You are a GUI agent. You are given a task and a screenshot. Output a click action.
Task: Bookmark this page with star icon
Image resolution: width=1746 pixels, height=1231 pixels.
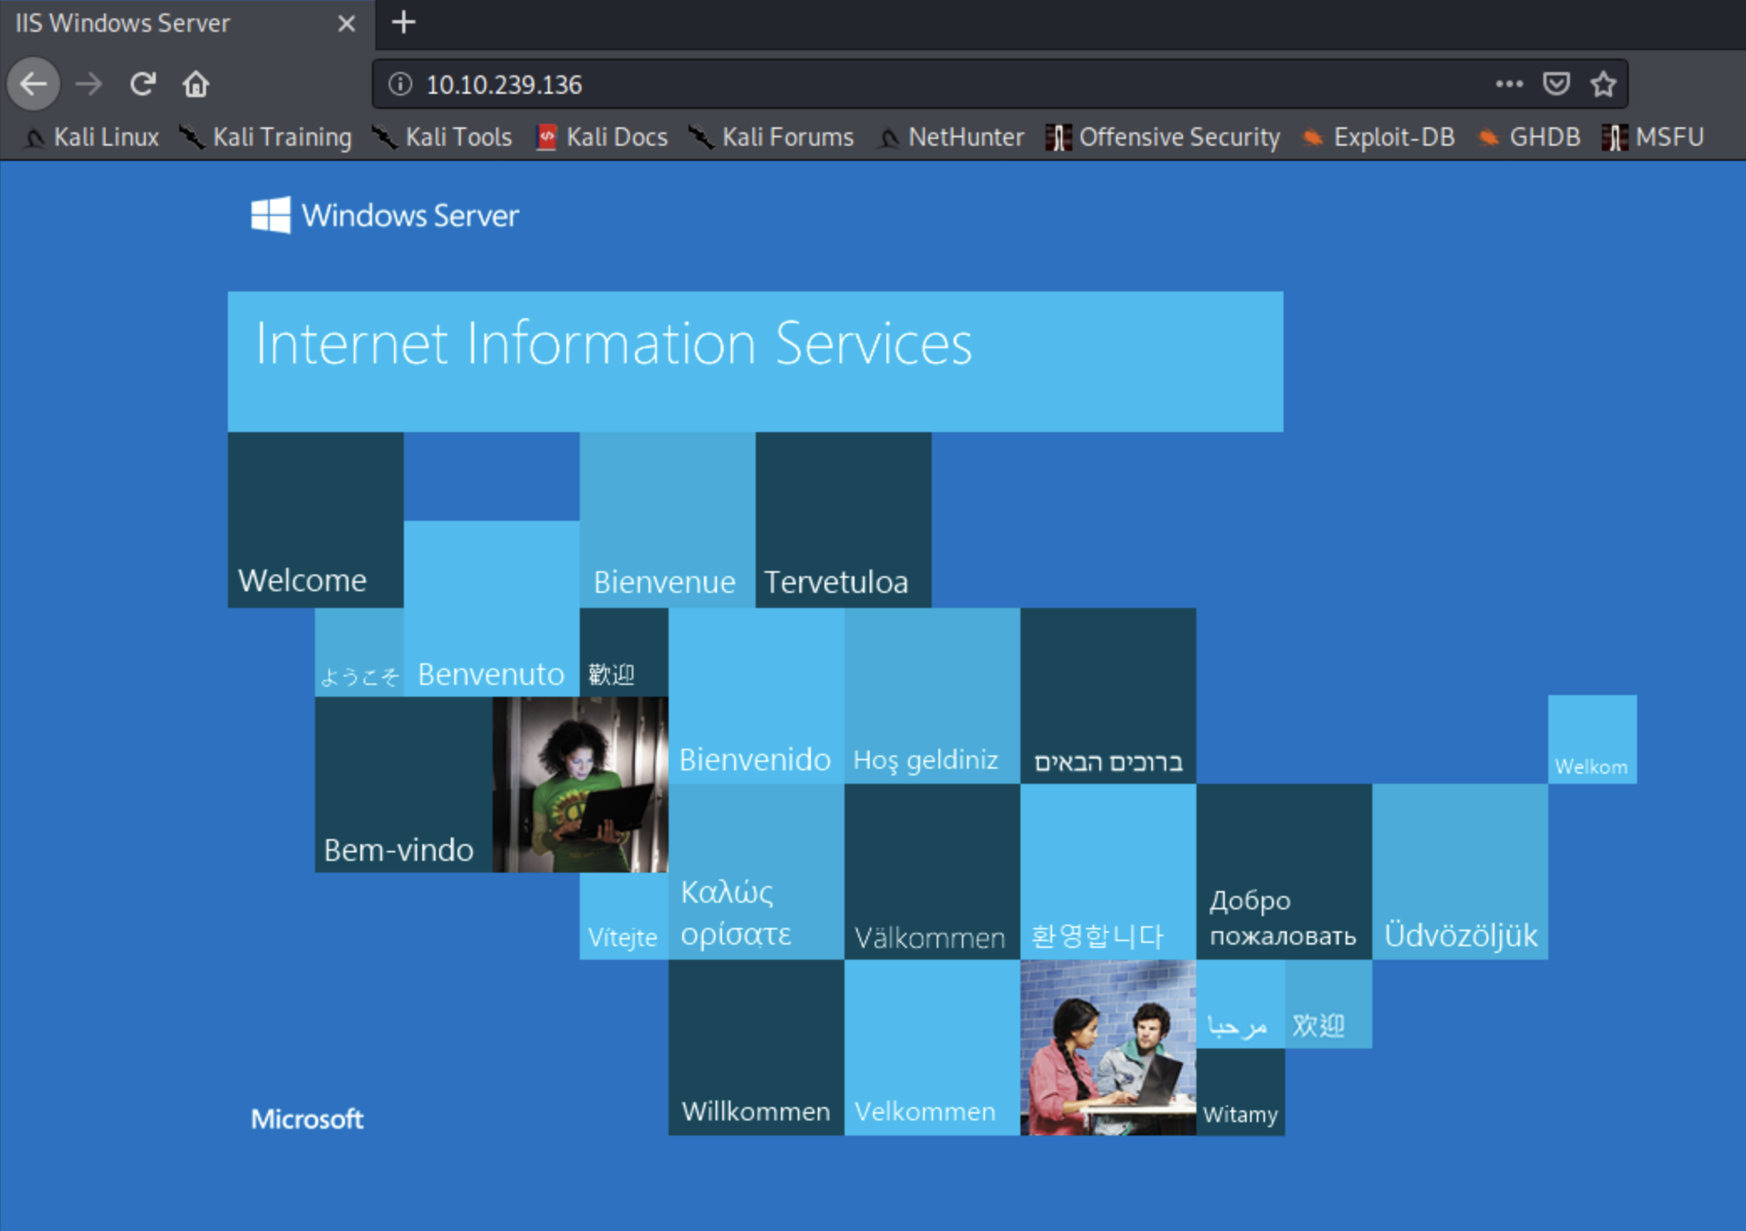point(1604,84)
